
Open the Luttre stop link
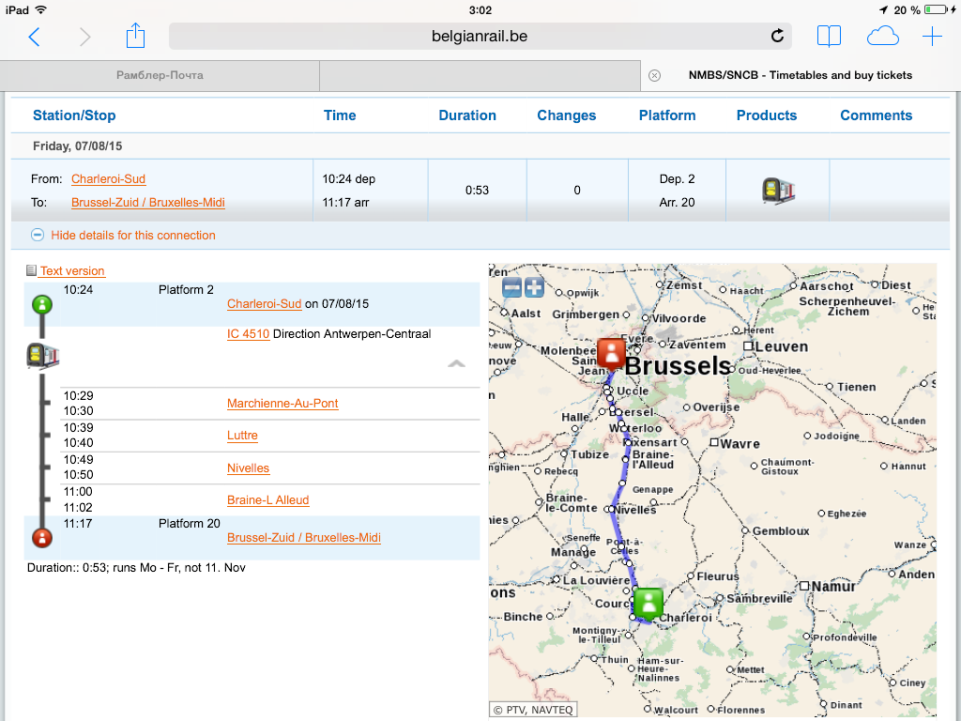242,436
